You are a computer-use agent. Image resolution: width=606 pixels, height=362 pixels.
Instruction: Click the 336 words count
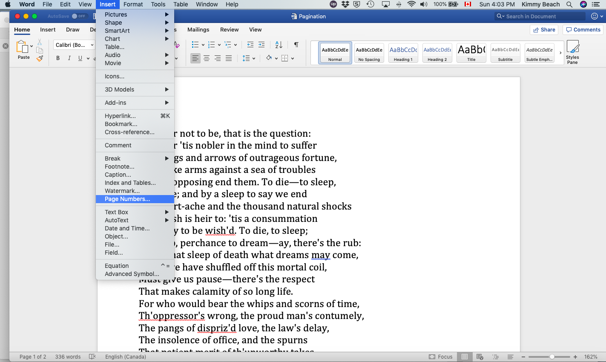click(x=68, y=357)
